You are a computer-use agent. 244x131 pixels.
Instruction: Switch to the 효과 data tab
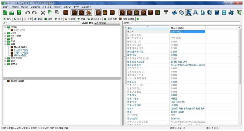38,19
